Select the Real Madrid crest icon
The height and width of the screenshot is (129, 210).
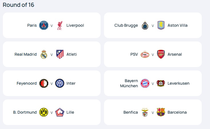click(44, 54)
